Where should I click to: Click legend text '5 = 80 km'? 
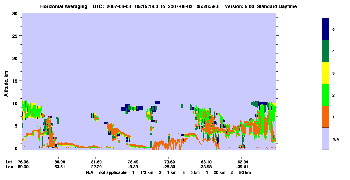(x=241, y=172)
